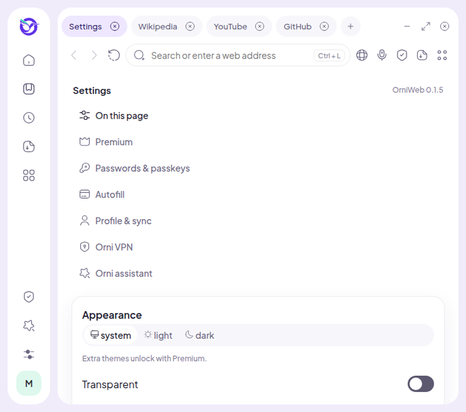Image resolution: width=466 pixels, height=412 pixels.
Task: Open Bookmarks icon in sidebar
Action: pos(29,89)
